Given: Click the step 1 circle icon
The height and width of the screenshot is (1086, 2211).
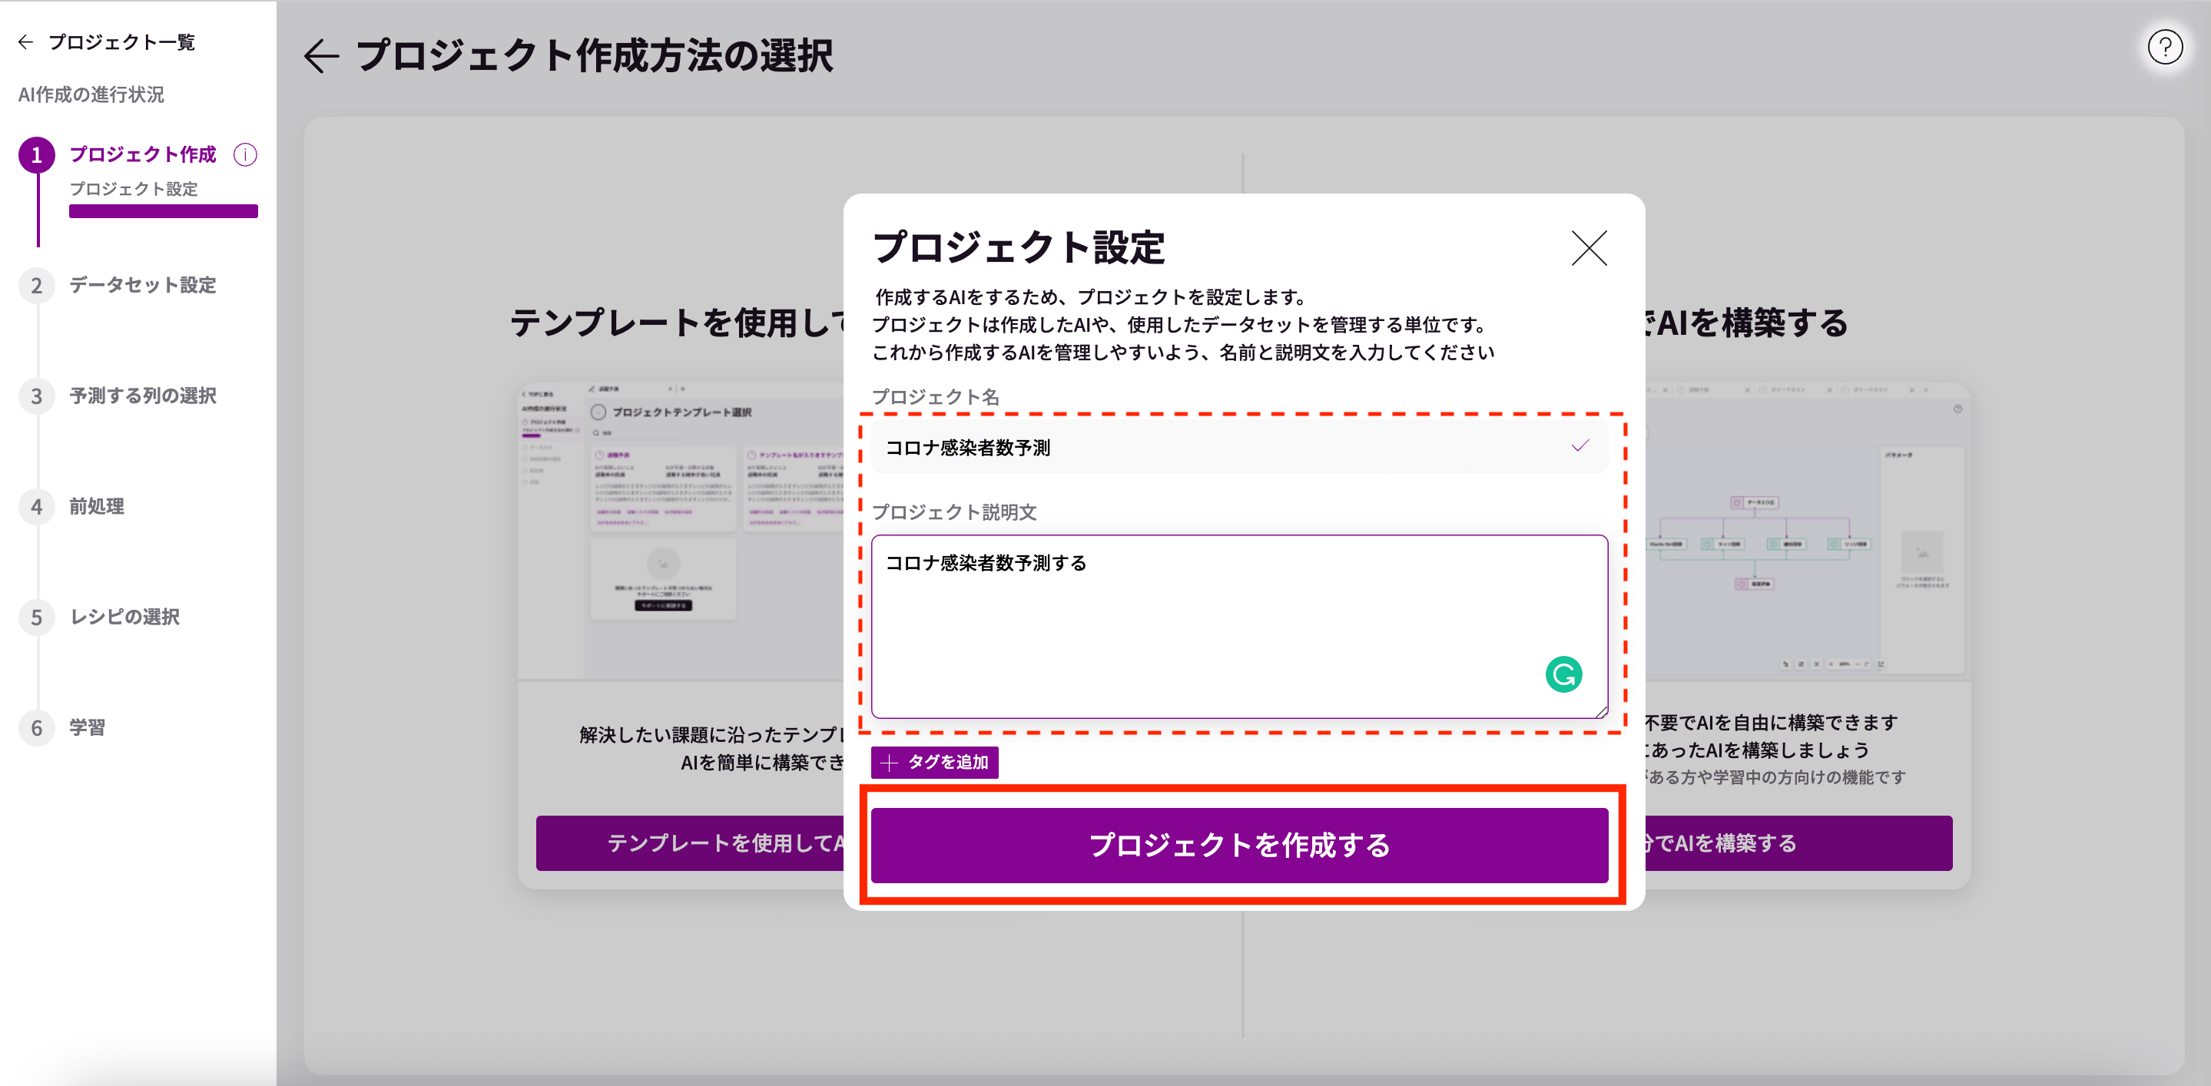Looking at the screenshot, I should coord(37,155).
